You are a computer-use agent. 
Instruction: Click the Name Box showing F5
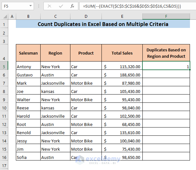(x=18, y=6)
